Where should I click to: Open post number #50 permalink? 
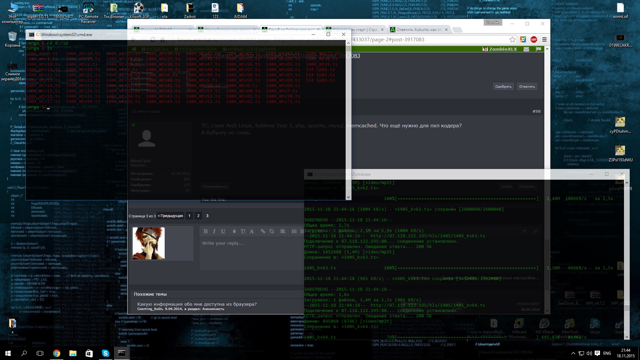tap(536, 111)
